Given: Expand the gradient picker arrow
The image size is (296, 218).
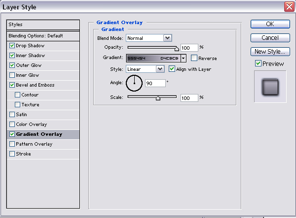Looking at the screenshot, I should [x=183, y=58].
